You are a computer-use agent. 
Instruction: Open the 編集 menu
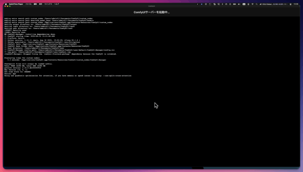point(35,4)
